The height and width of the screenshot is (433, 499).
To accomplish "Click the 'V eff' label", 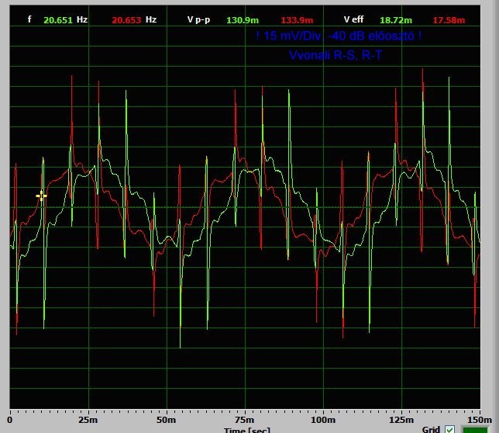I will [x=353, y=19].
